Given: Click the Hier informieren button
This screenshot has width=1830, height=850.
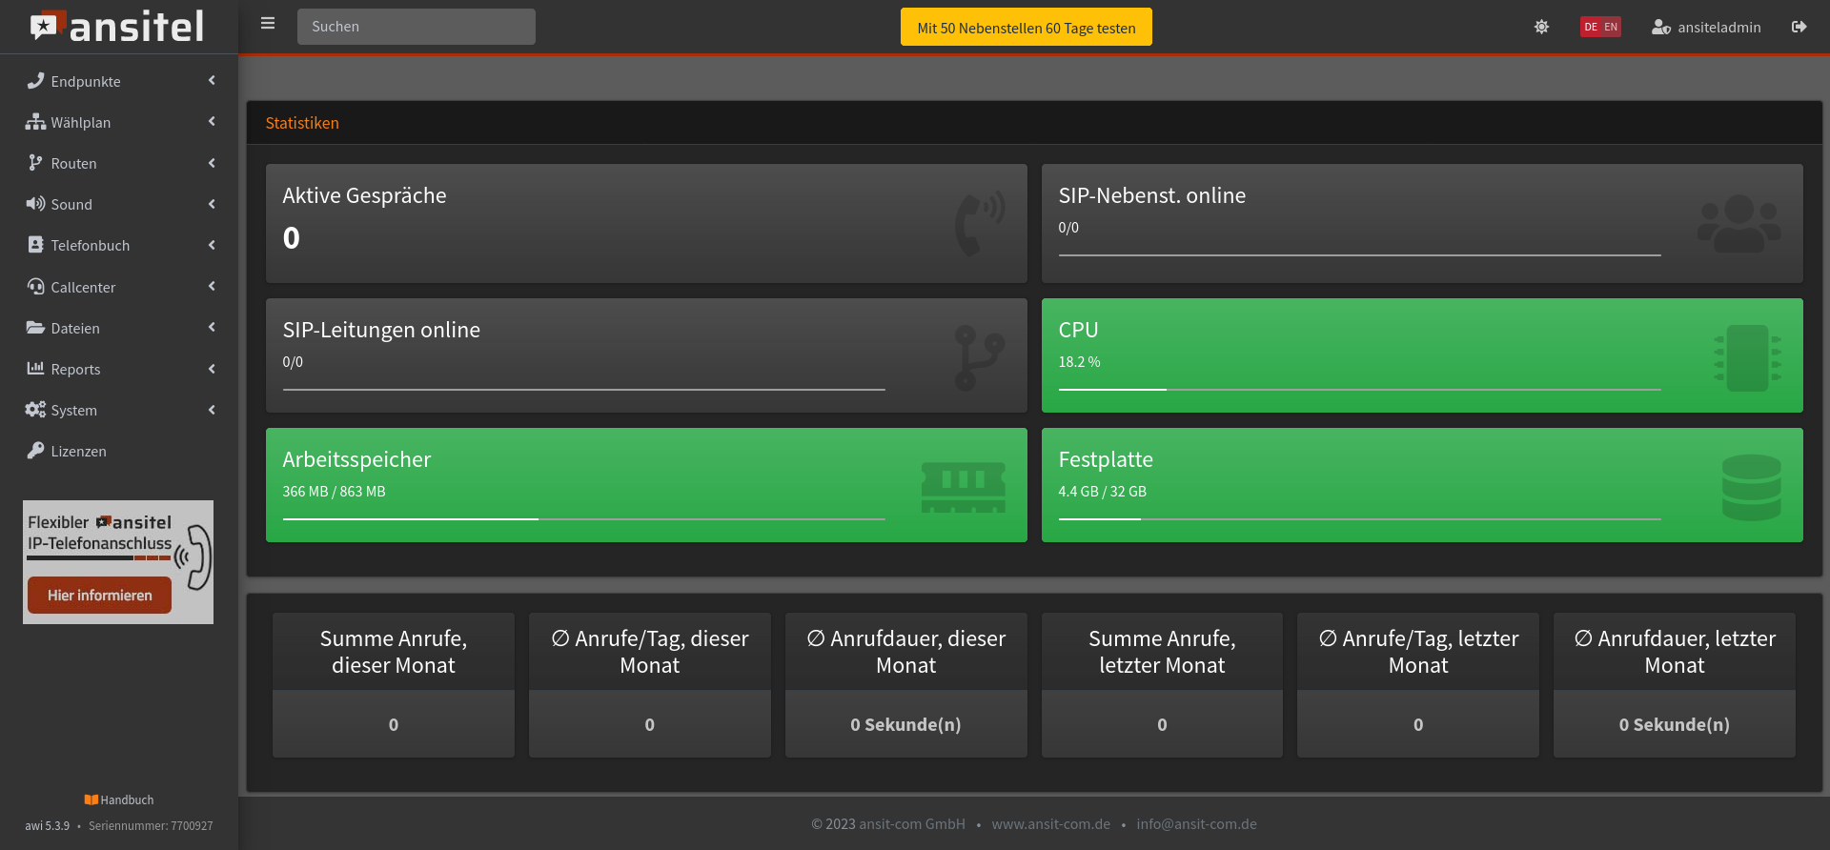Looking at the screenshot, I should pyautogui.click(x=99, y=596).
